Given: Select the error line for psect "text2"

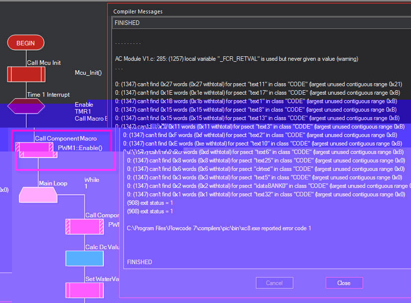Looking at the screenshot, I should 260,135.
